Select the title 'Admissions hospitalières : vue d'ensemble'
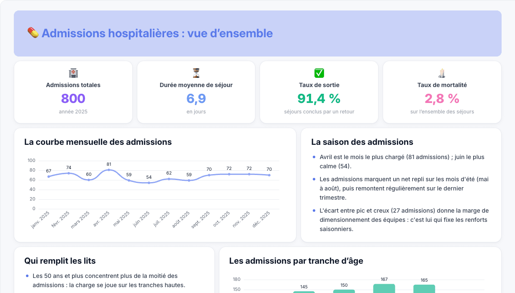Image resolution: width=515 pixels, height=293 pixels. pyautogui.click(x=157, y=33)
